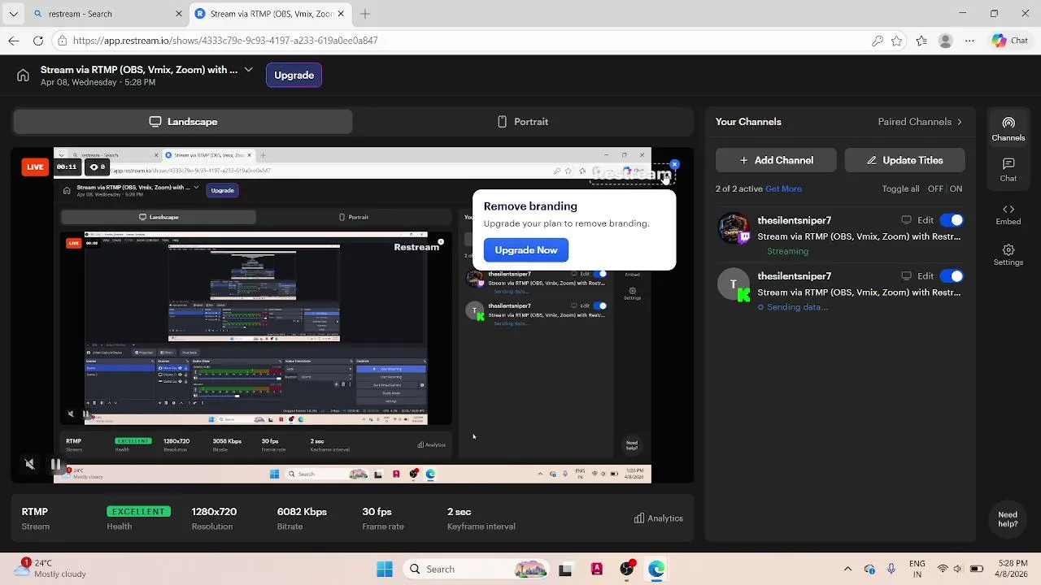Disable the Sending data Kick channel toggle

tap(951, 276)
